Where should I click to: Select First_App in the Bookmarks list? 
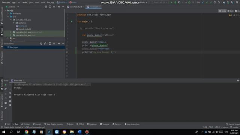pos(34,48)
